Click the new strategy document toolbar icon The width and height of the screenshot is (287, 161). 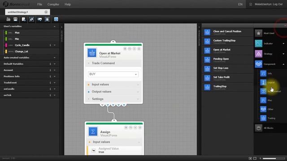point(24,19)
